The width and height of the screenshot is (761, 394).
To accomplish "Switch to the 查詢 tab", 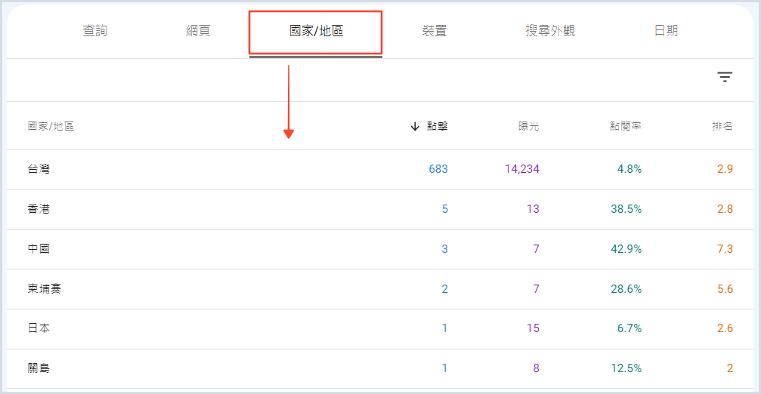I will point(94,31).
